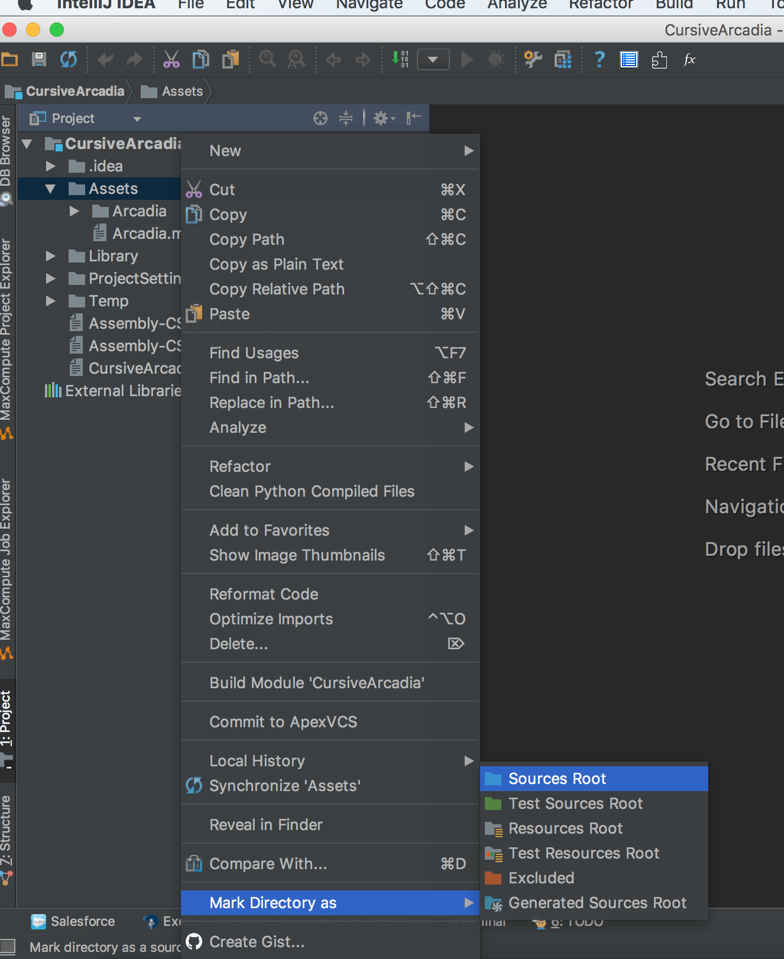
Task: Choose Synchronize 'Assets'
Action: click(x=330, y=786)
